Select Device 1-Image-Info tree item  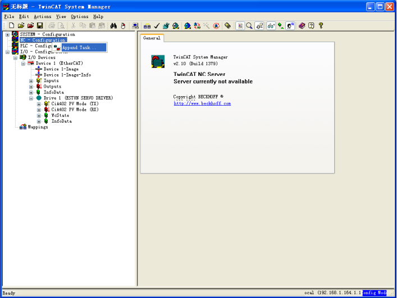pyautogui.click(x=67, y=75)
